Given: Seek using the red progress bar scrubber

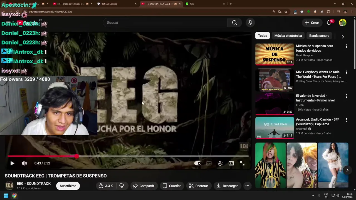Looking at the screenshot, I should pyautogui.click(x=76, y=156).
